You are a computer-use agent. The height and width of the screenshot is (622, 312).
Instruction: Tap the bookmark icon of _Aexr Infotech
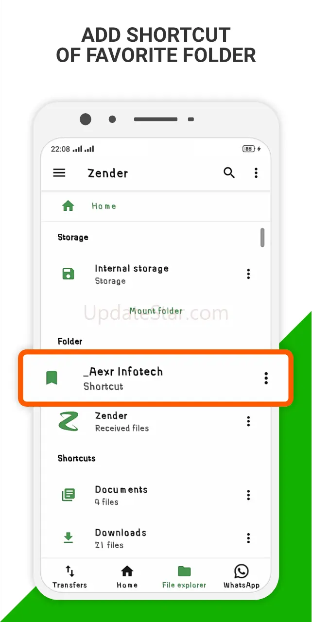[x=52, y=378]
